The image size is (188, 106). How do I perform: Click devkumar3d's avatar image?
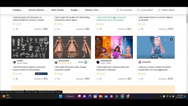pos(56,62)
